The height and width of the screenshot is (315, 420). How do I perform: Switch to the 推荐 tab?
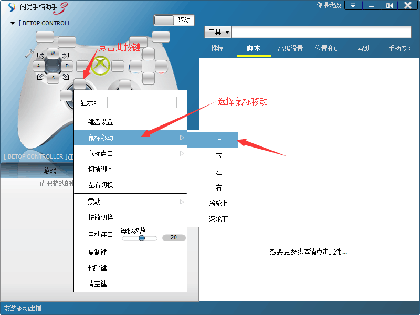[217, 48]
